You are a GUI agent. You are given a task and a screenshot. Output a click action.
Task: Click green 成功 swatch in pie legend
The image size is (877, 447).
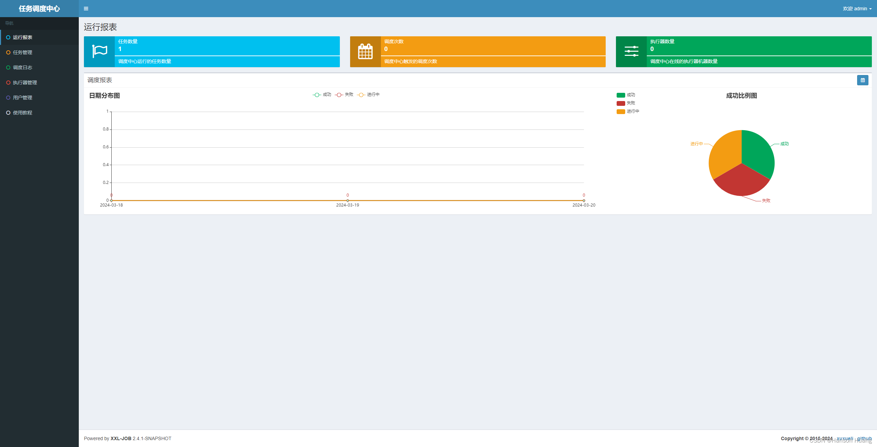(621, 95)
